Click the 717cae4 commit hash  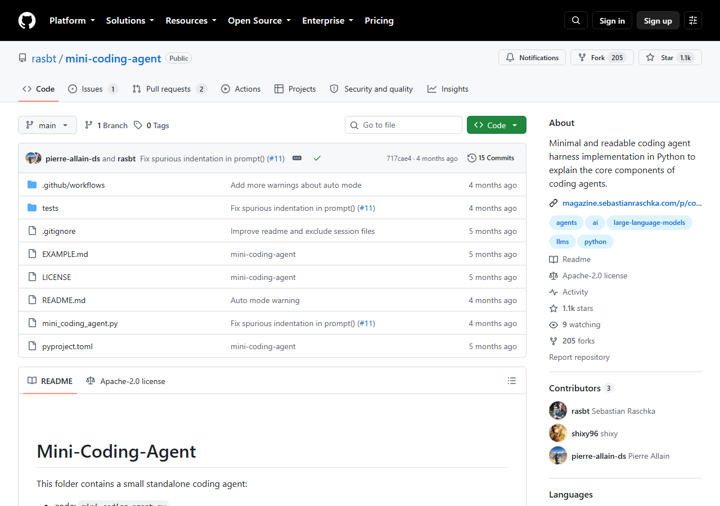click(399, 159)
